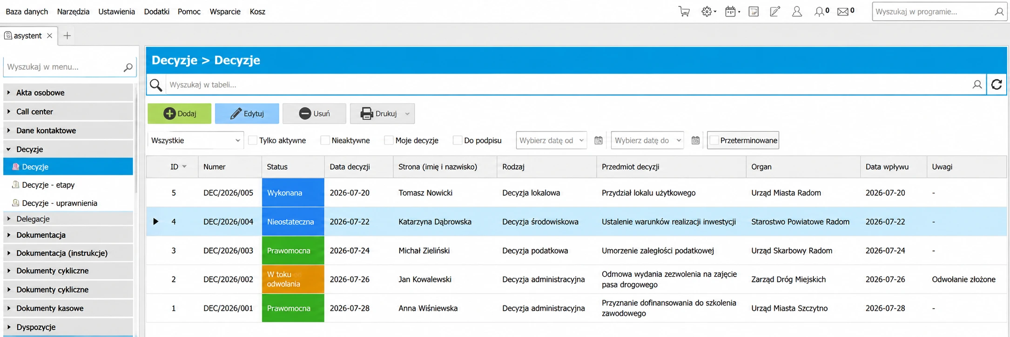Enable Moje decyzje checkbox
Screen dimensions: 1010x337
click(389, 140)
